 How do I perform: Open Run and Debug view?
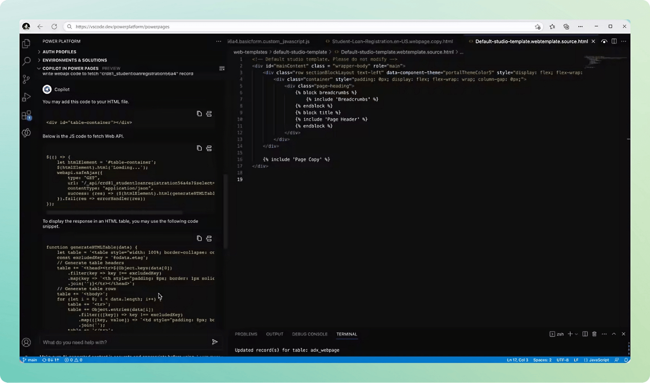point(26,97)
